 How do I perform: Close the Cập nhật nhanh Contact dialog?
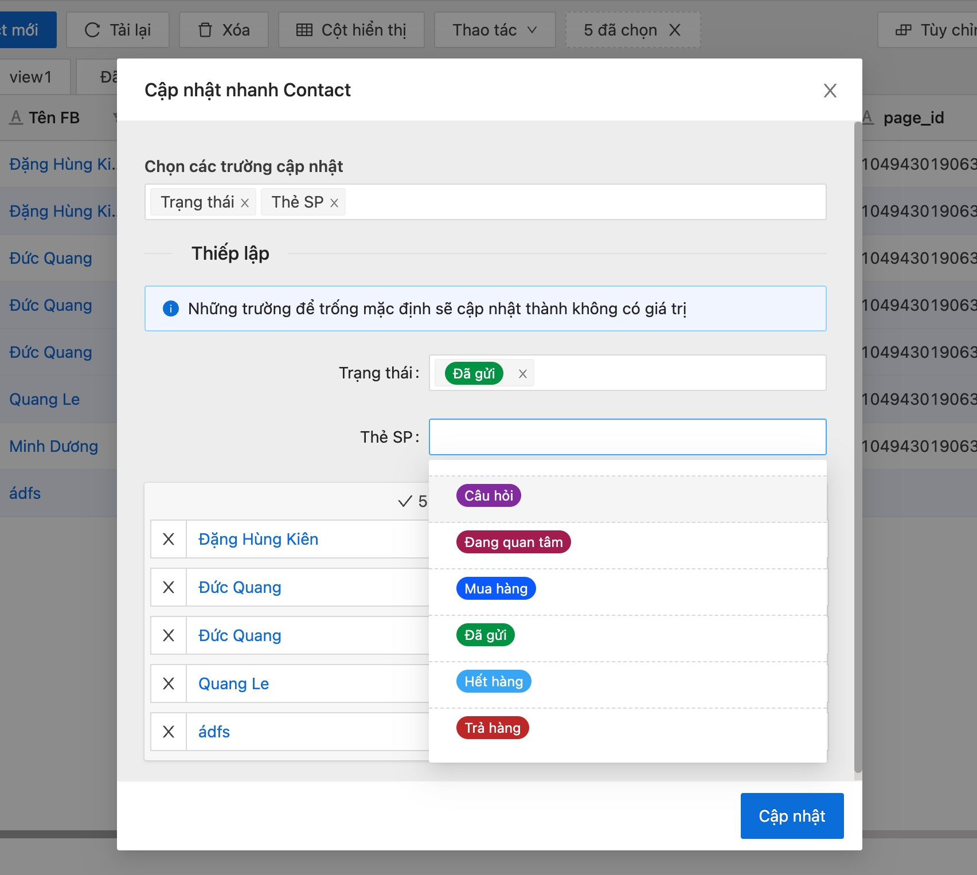pos(830,91)
